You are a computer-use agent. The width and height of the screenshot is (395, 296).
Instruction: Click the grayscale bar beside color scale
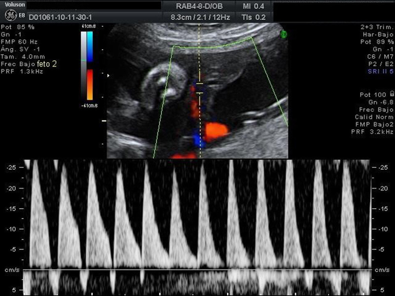[83, 65]
